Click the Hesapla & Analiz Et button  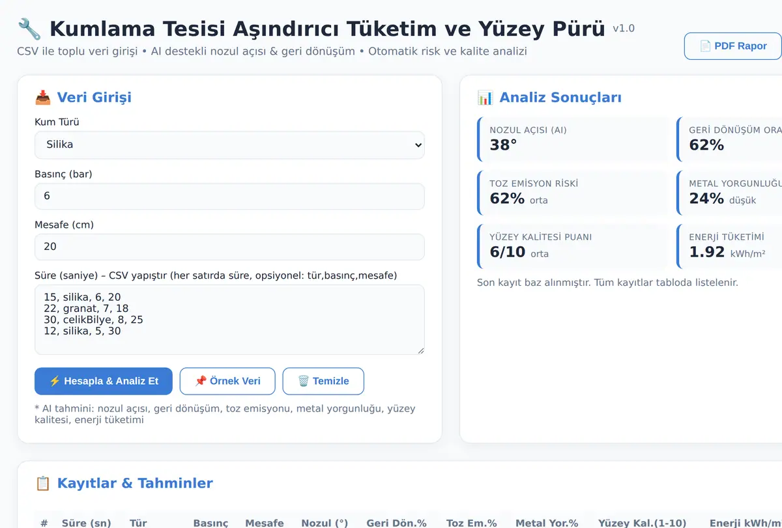104,382
